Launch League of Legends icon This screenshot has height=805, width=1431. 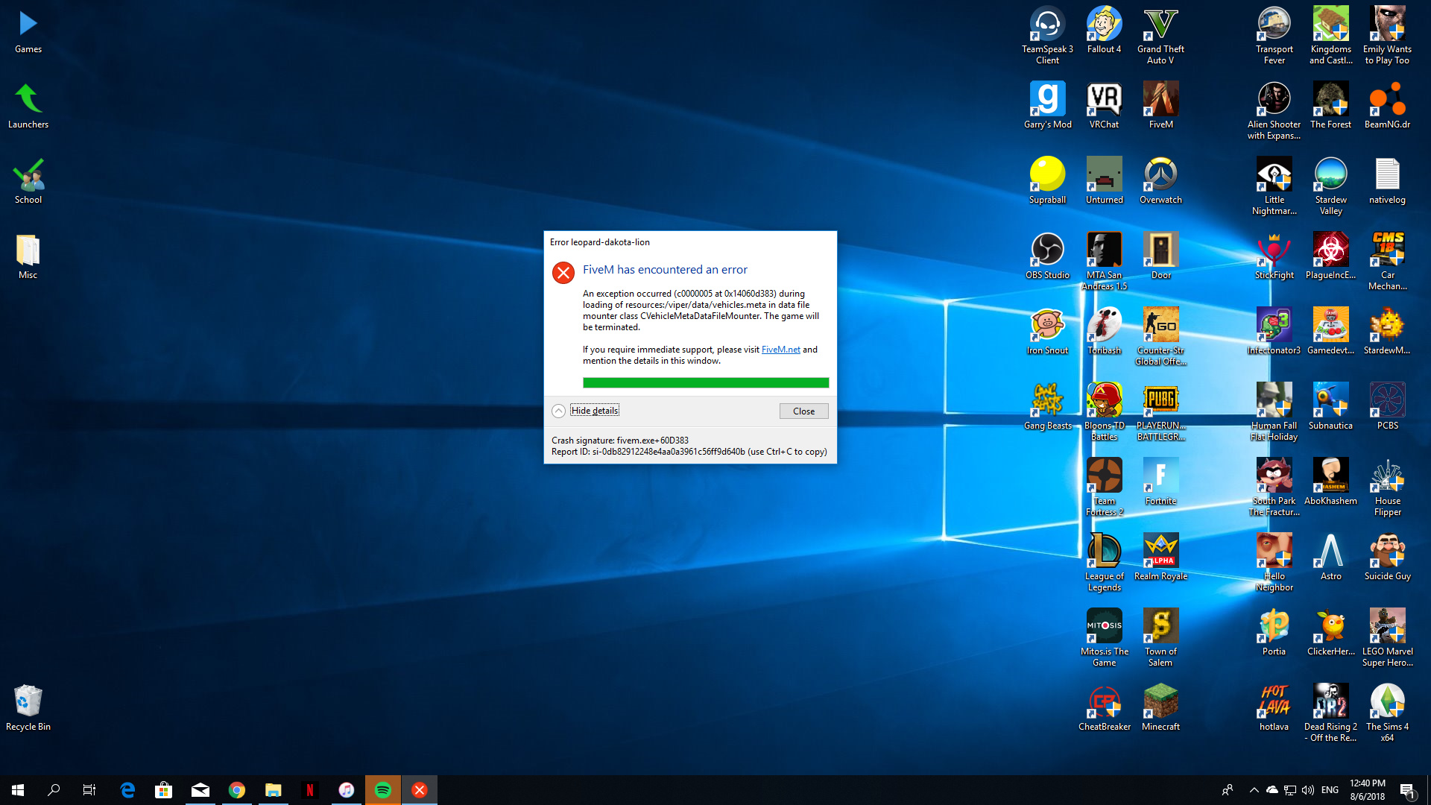click(1104, 563)
